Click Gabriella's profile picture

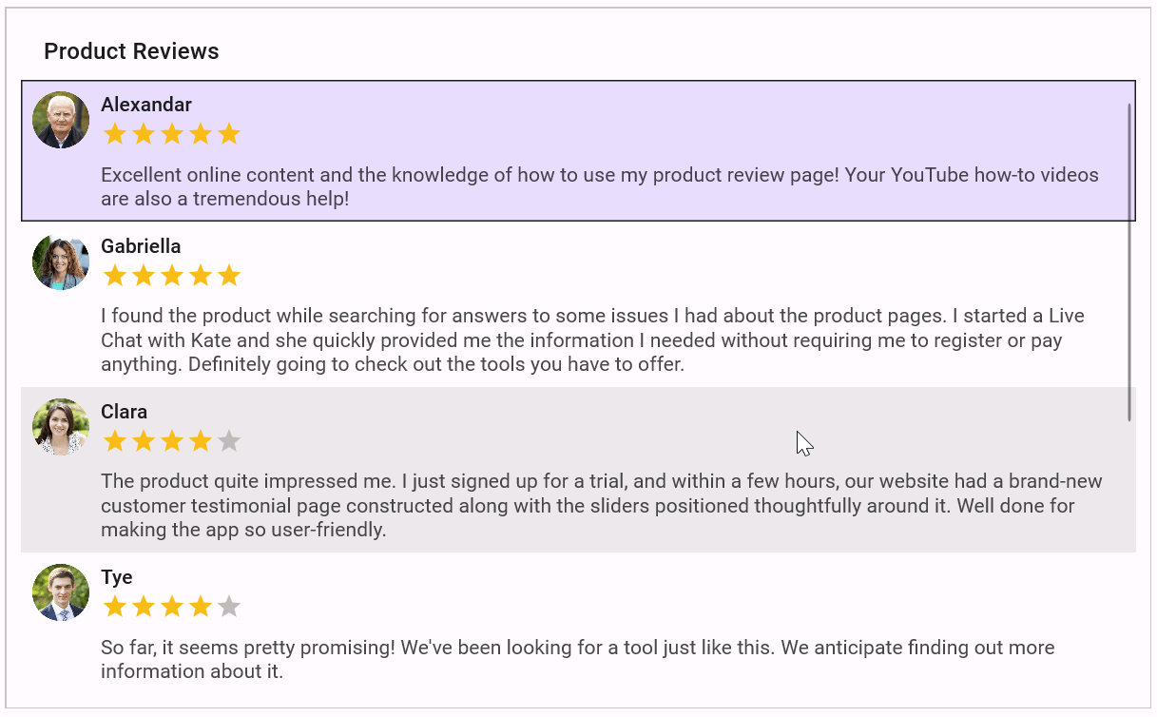click(61, 262)
